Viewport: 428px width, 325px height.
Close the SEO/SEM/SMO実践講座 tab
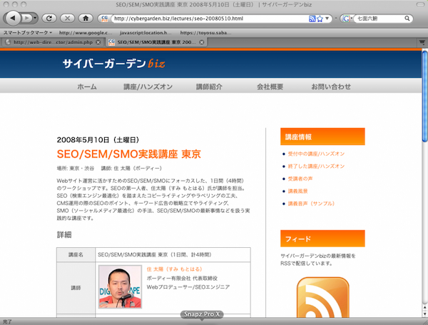tap(202, 42)
